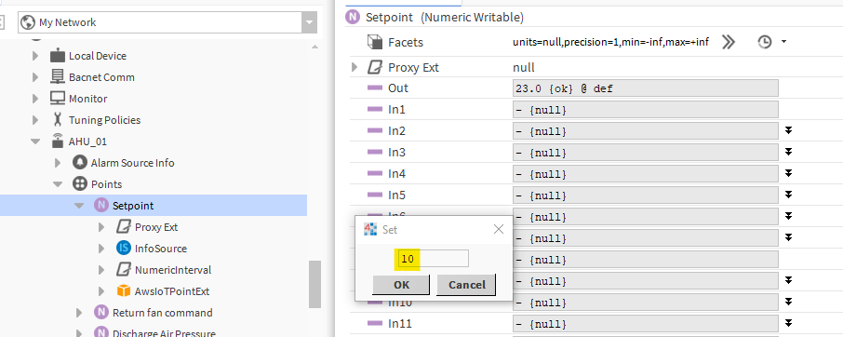Select Return fan command tree item
This screenshot has height=337, width=843.
162,312
